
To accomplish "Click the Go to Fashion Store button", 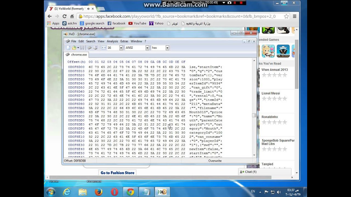I will pos(117,173).
